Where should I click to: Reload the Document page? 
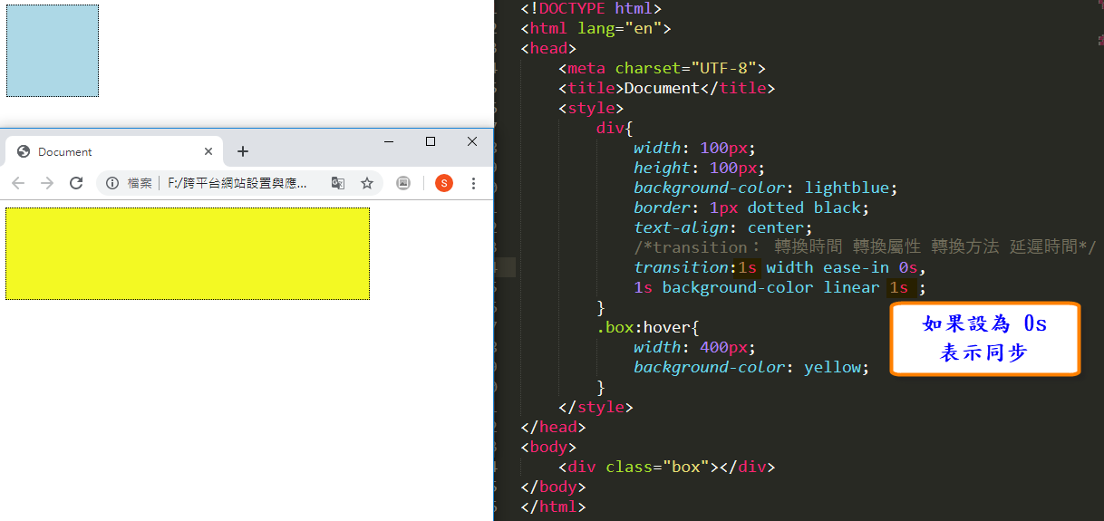coord(76,183)
